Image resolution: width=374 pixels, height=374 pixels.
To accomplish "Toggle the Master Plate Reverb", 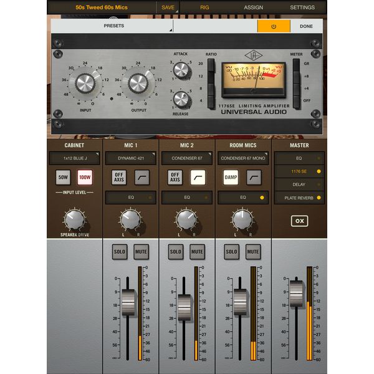I will [x=299, y=198].
